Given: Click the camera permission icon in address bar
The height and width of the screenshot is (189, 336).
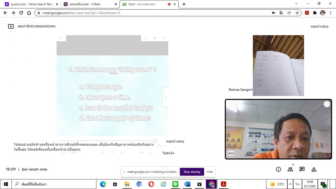Looking at the screenshot, I should [274, 13].
